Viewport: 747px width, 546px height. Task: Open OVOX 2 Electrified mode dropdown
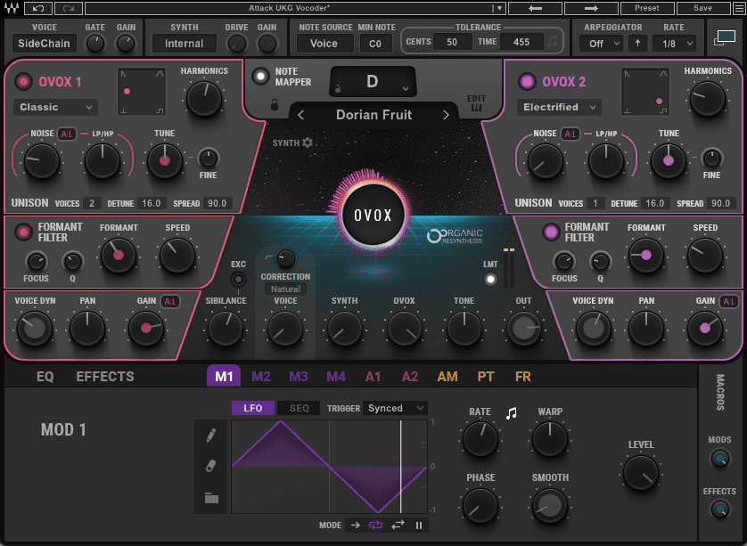(559, 107)
